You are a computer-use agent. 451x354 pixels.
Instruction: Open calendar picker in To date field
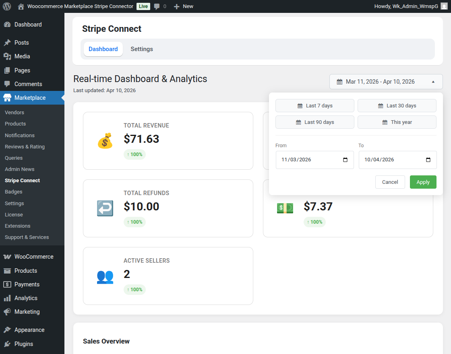click(x=428, y=160)
